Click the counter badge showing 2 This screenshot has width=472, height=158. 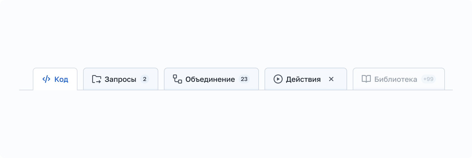[144, 79]
